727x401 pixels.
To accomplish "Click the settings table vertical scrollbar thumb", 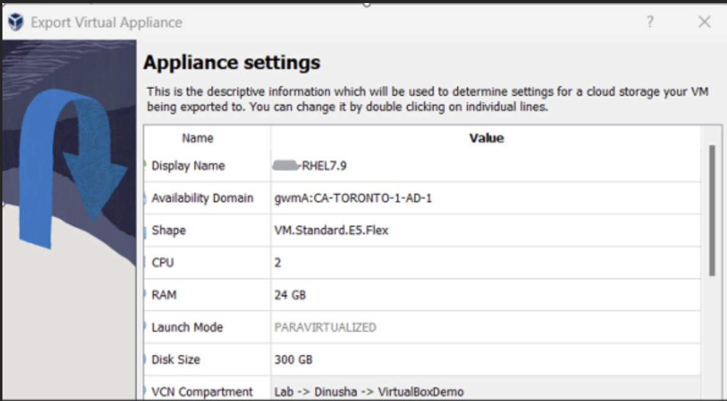I will tap(712, 211).
